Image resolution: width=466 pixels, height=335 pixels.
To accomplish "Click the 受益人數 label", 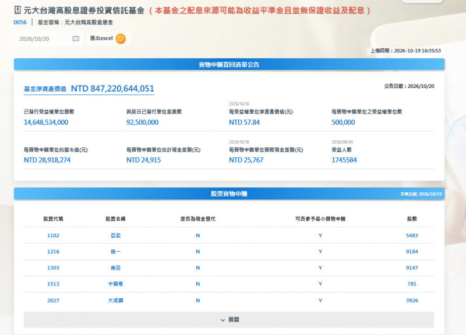I will tap(341, 150).
